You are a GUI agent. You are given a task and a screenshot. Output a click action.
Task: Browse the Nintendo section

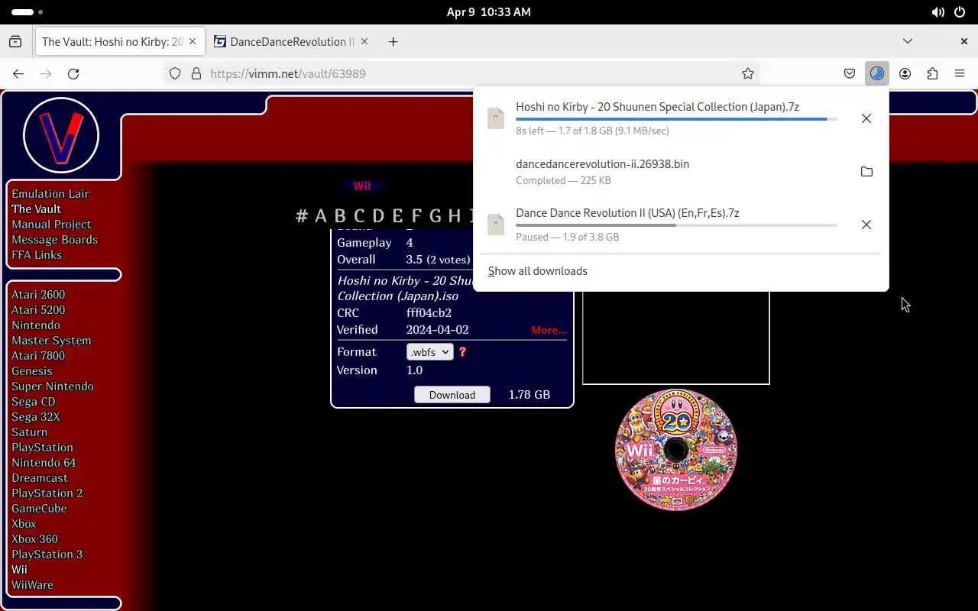36,325
